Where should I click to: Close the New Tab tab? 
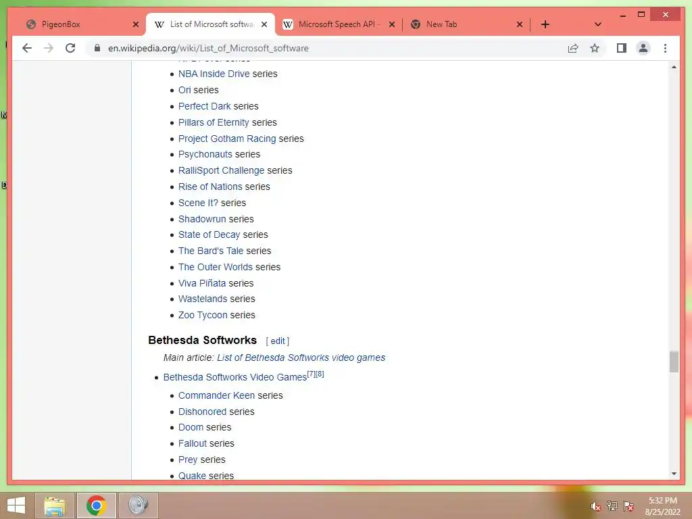pos(520,24)
